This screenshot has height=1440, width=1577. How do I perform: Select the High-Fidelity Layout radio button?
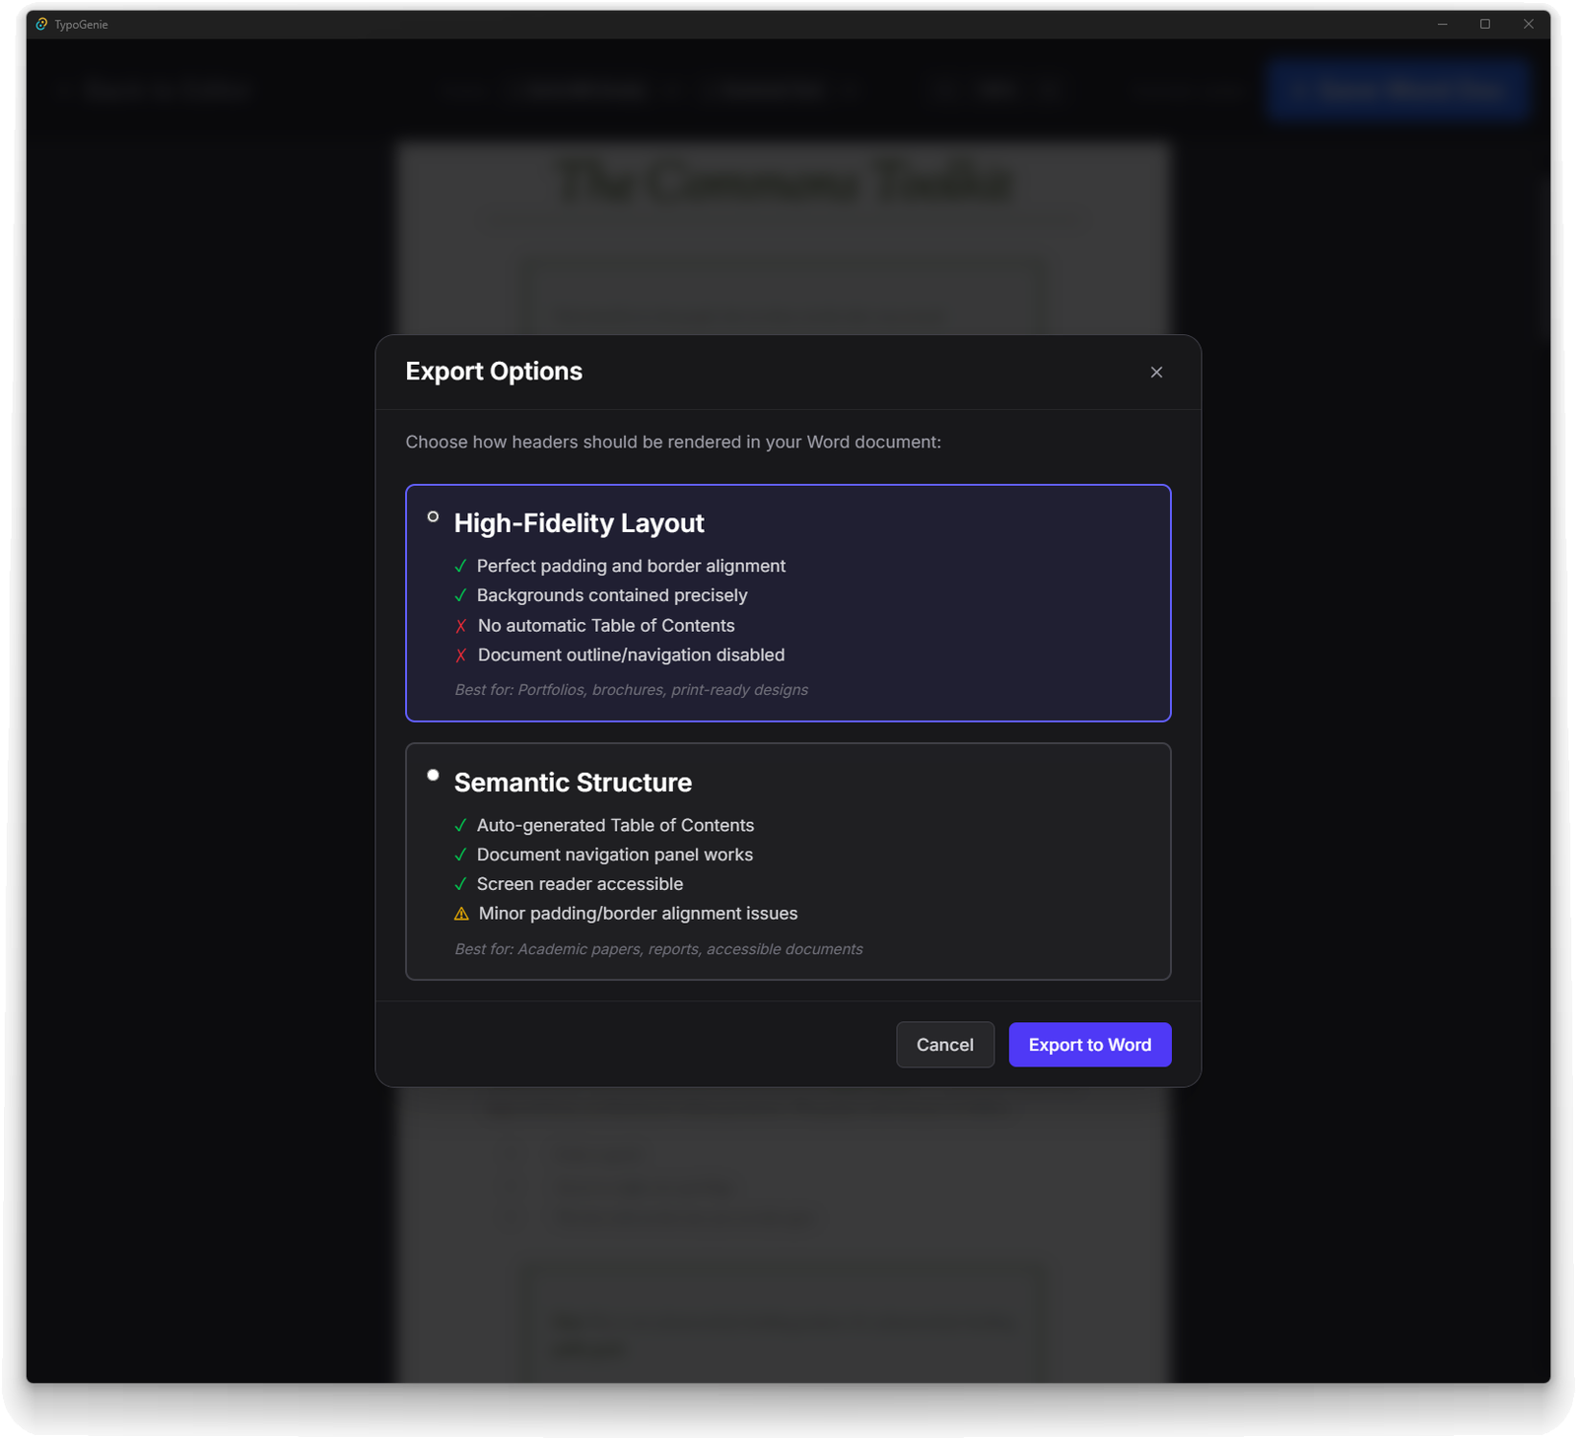(433, 516)
